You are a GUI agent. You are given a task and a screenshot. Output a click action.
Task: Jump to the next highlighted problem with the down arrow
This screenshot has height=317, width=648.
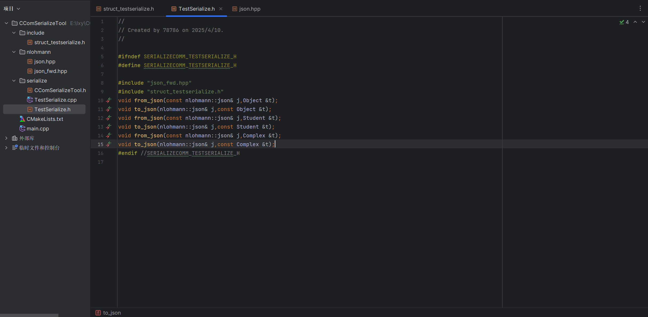643,22
